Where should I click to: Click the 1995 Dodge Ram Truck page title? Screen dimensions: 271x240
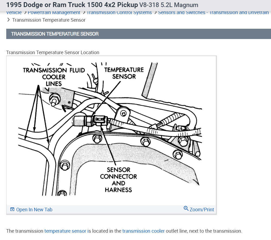tap(72, 5)
